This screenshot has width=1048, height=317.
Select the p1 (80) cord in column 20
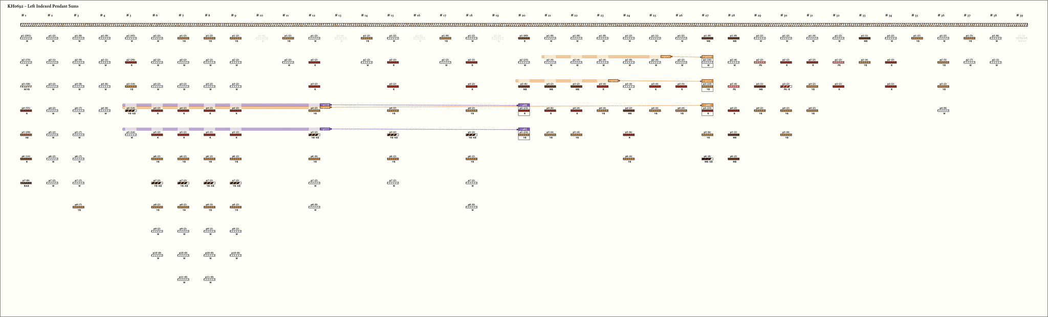[x=524, y=38]
